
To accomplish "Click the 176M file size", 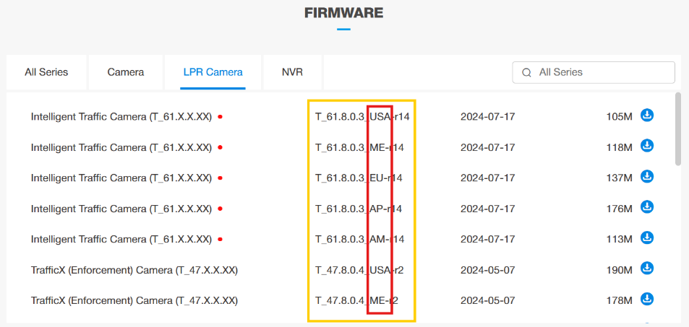I will coord(619,209).
